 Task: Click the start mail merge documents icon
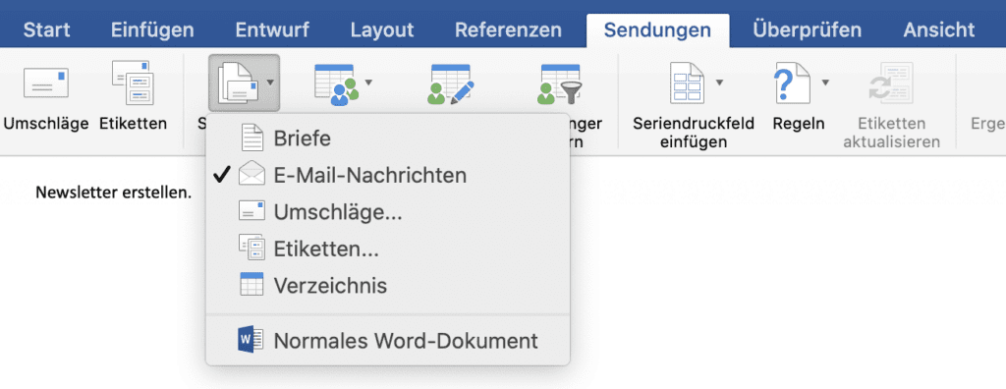pyautogui.click(x=238, y=83)
